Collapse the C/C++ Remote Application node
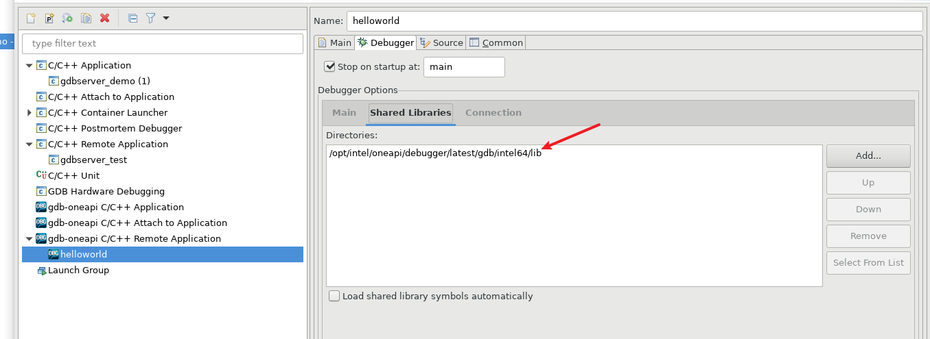The image size is (930, 339). click(29, 145)
